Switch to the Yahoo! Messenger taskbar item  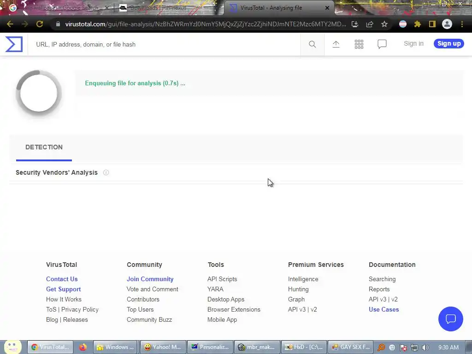(x=163, y=347)
